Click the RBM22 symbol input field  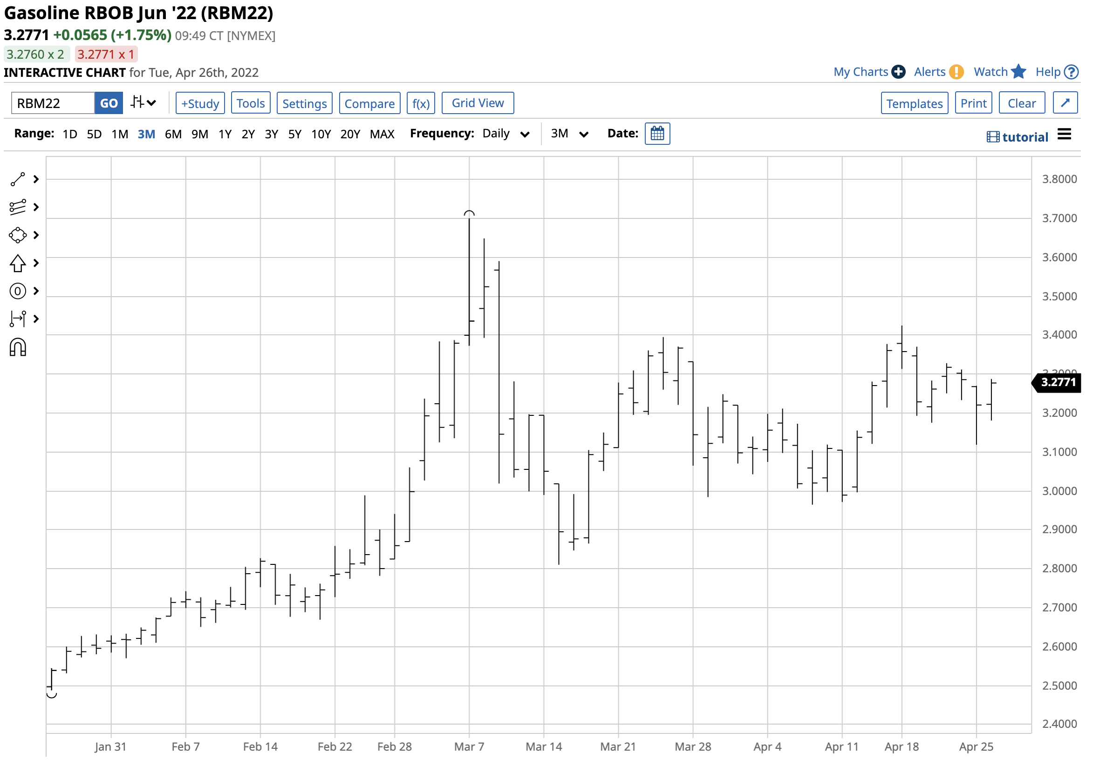point(53,103)
